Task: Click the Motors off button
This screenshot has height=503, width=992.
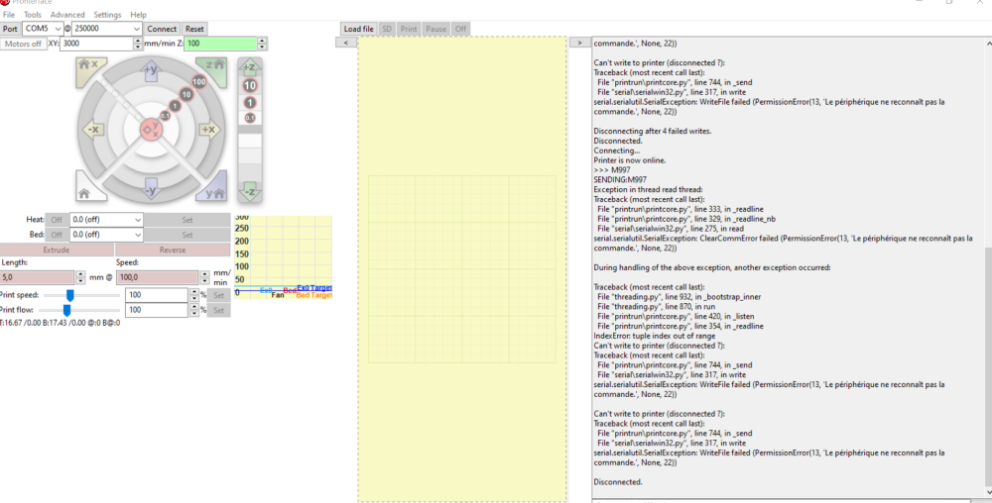Action: 24,44
